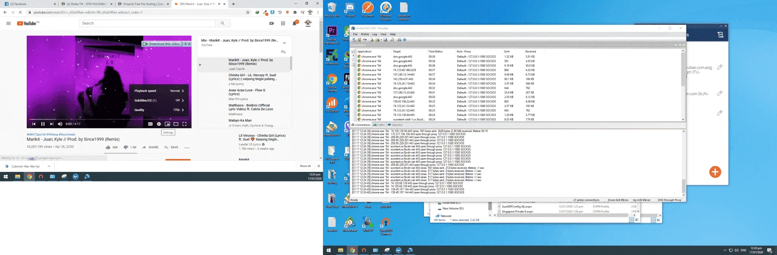Enable YouTube miniplayer mode

167,124
